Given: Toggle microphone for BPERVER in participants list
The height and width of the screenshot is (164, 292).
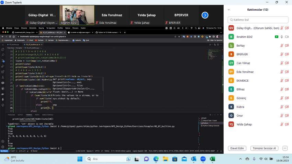Looking at the screenshot, I should coord(282,54).
